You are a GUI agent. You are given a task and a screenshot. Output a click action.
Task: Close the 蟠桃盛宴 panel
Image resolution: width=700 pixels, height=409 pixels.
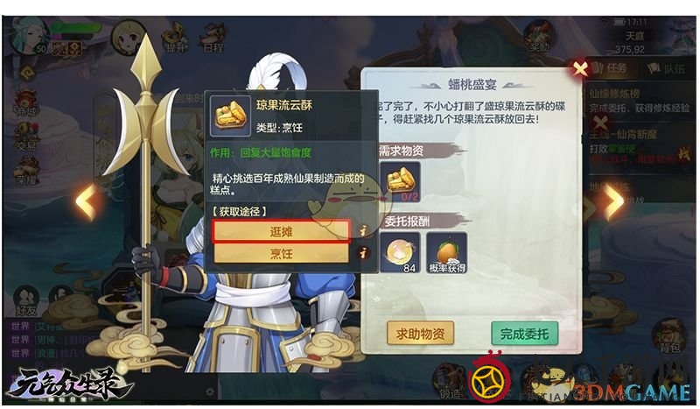coord(579,69)
